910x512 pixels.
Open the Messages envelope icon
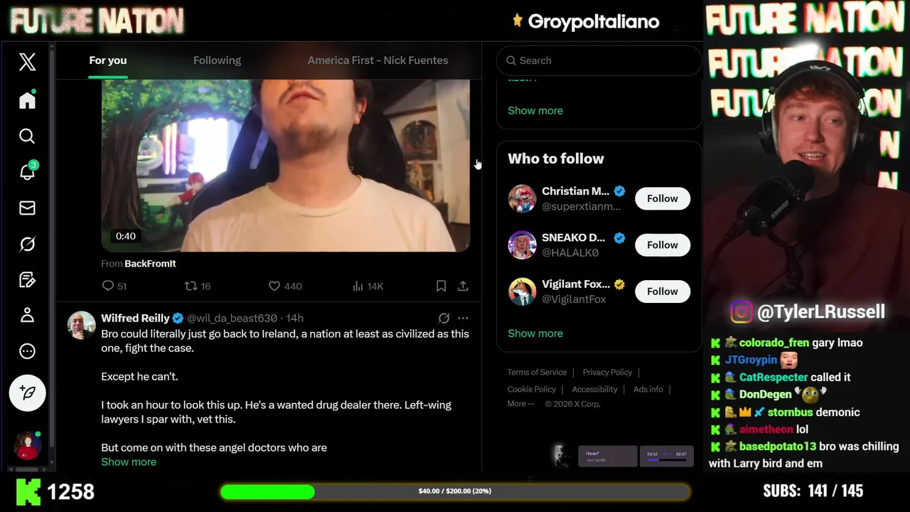click(27, 208)
